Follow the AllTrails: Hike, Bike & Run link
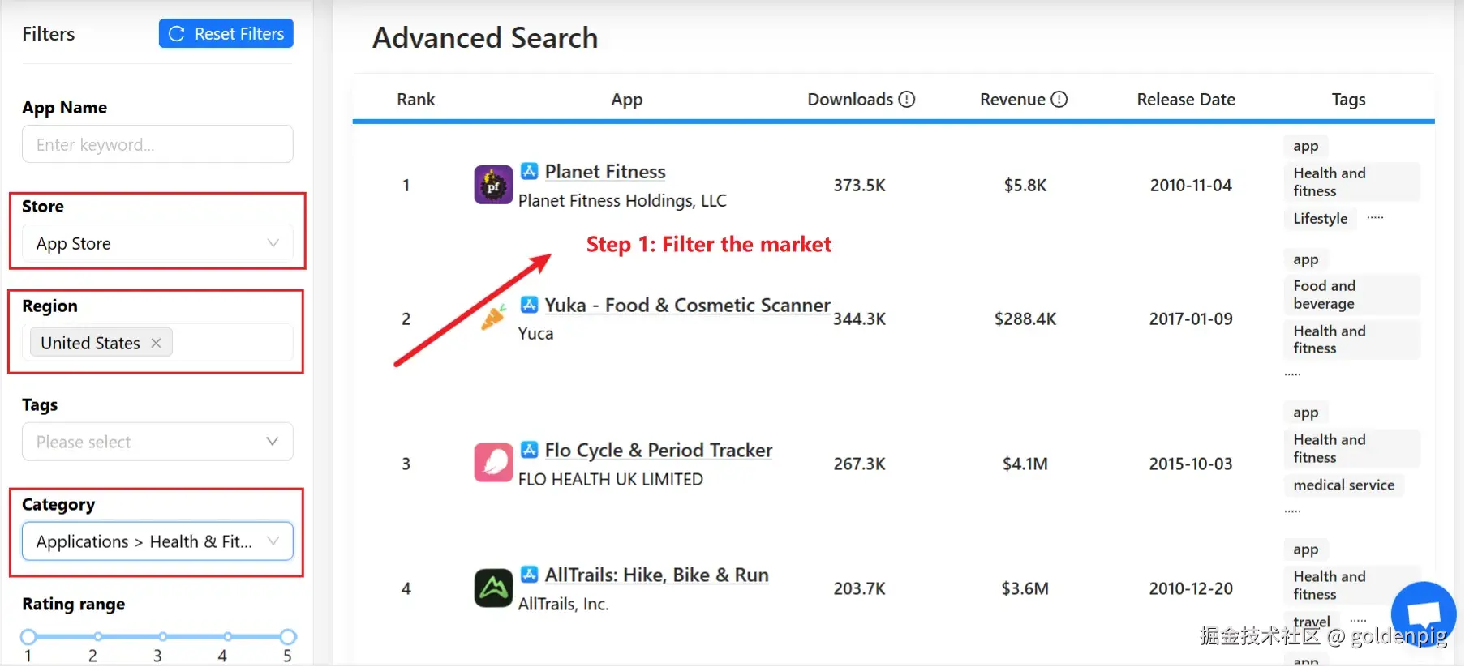1465x667 pixels. pyautogui.click(x=657, y=575)
